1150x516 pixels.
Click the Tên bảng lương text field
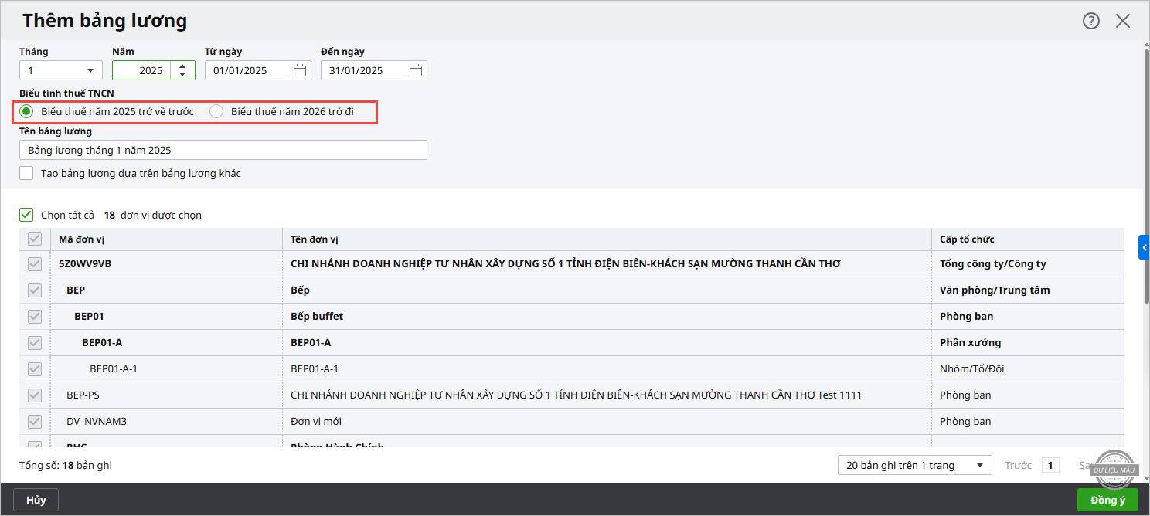pyautogui.click(x=223, y=150)
